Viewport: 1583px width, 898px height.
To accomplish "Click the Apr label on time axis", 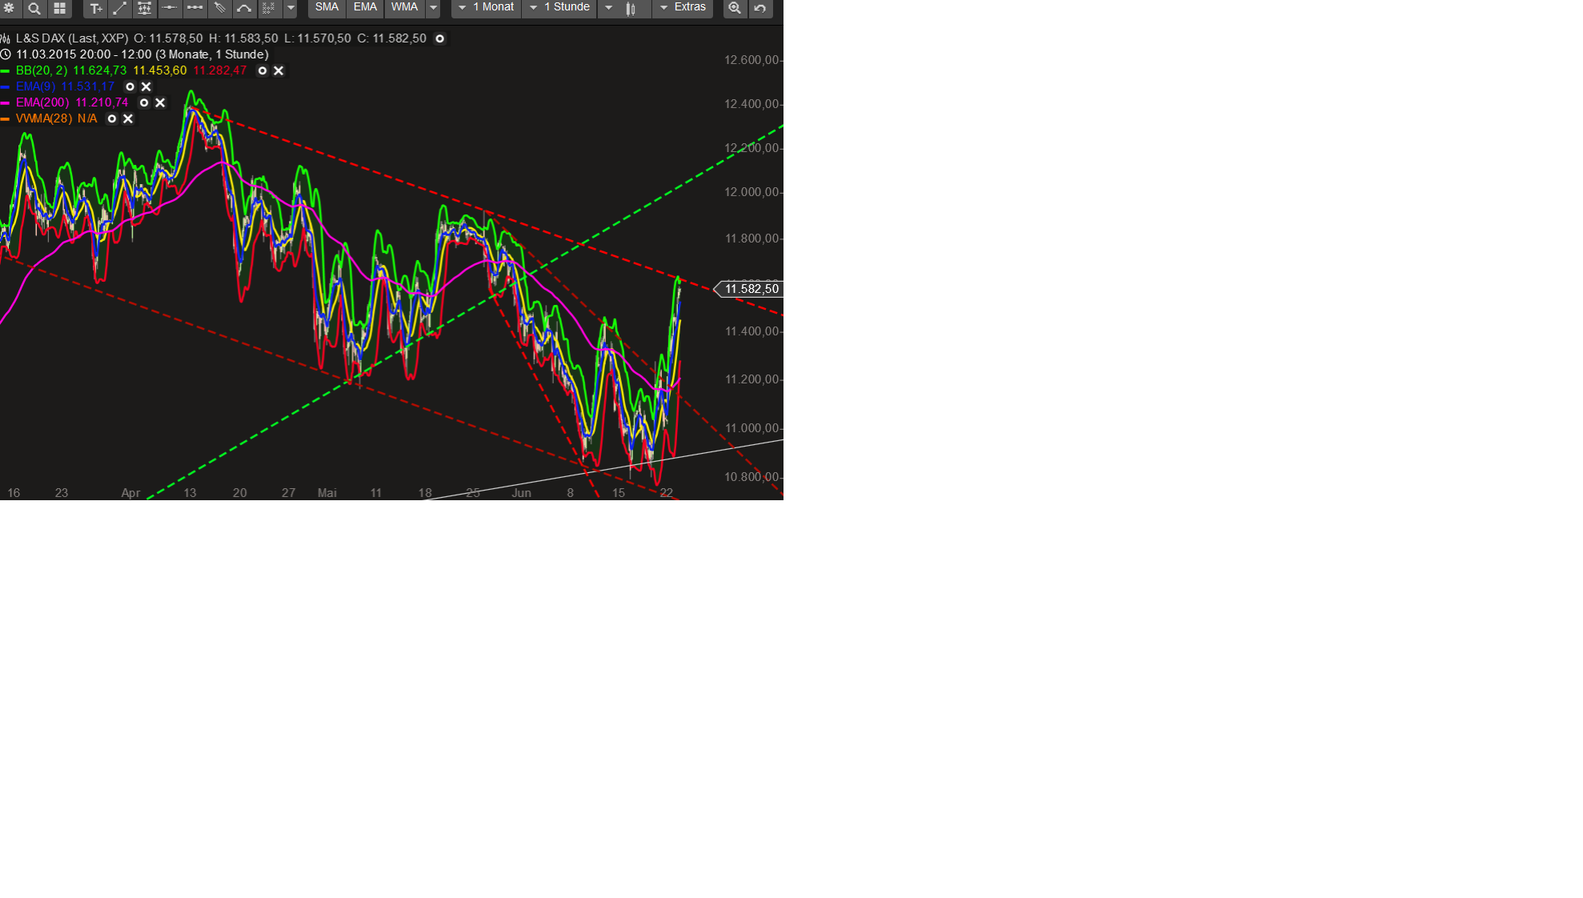I will (x=130, y=493).
